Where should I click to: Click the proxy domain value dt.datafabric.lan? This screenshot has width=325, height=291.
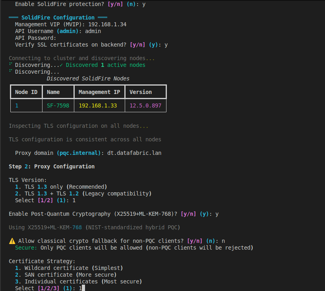click(x=134, y=153)
